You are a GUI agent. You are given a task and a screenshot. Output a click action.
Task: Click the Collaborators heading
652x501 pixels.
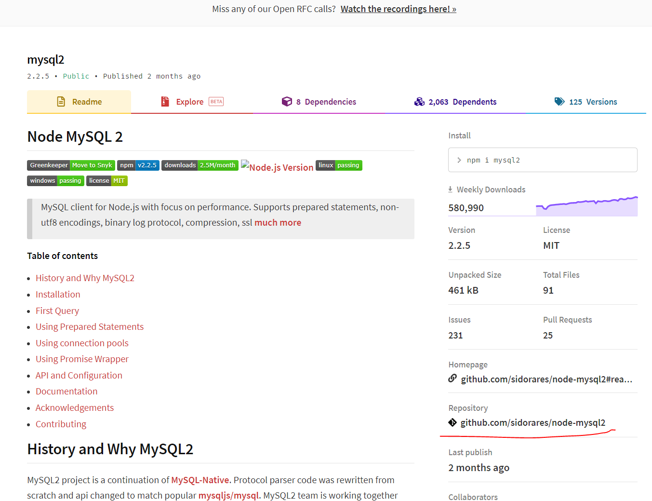[x=473, y=497]
